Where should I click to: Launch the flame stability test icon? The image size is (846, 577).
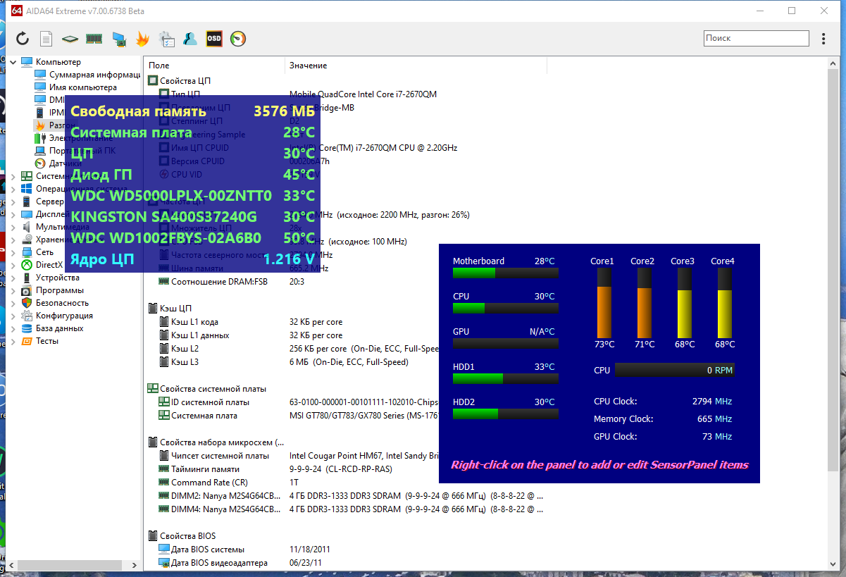pos(142,39)
